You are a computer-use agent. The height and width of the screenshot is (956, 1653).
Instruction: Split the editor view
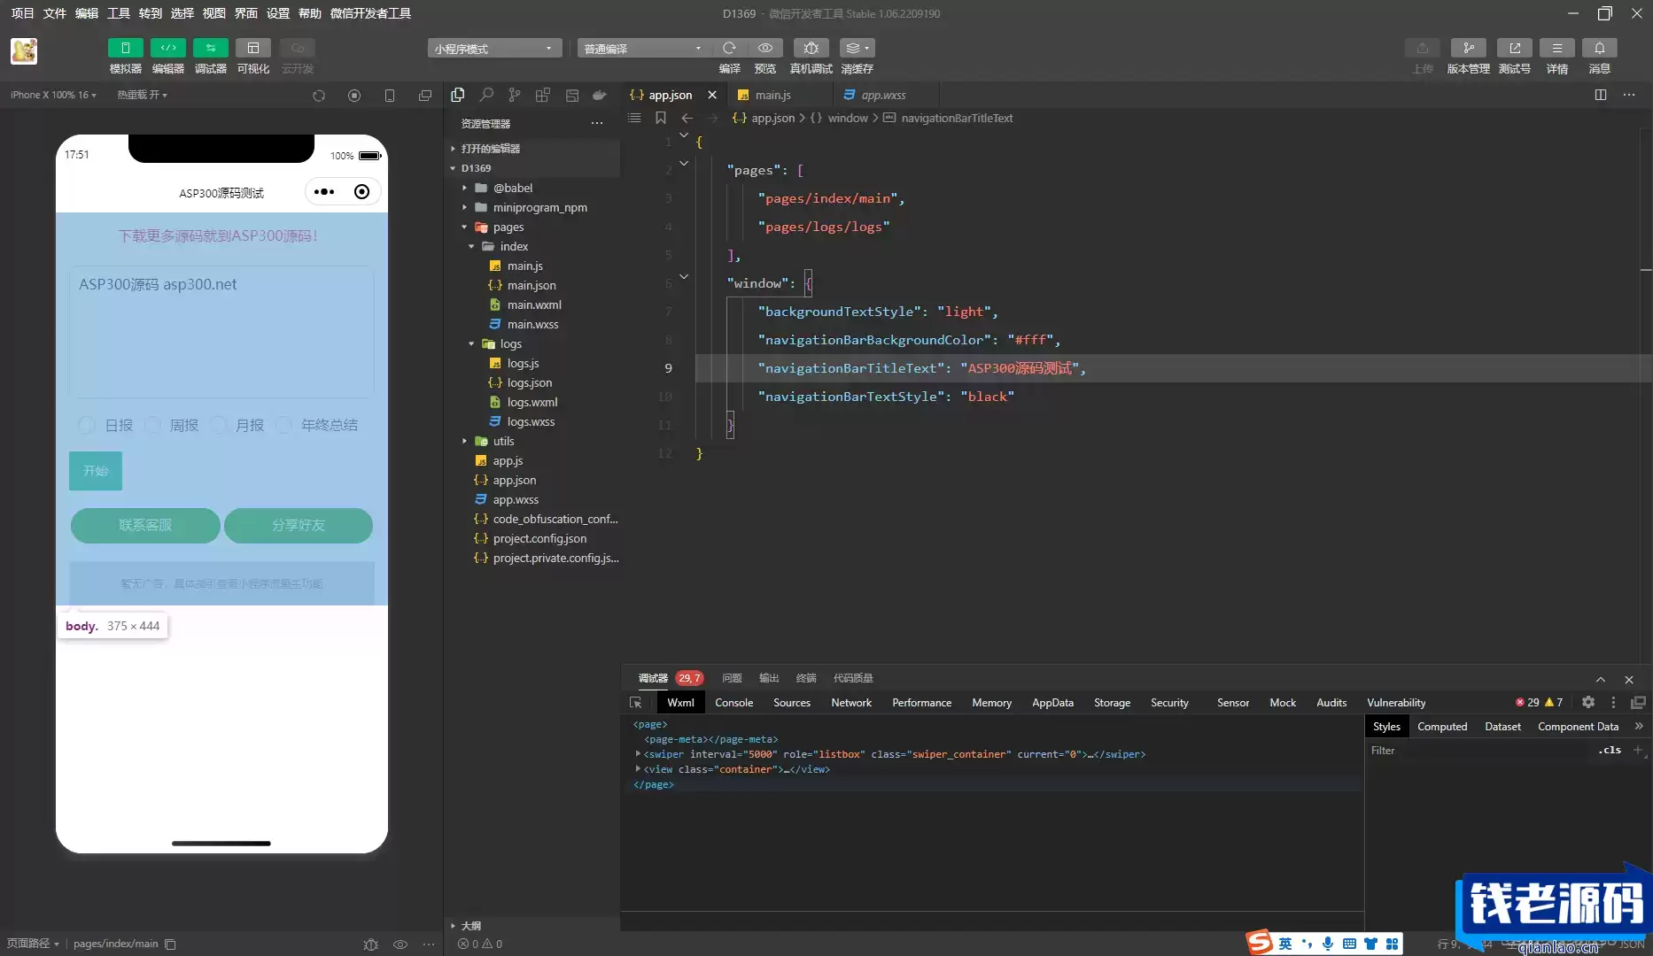pyautogui.click(x=1601, y=95)
